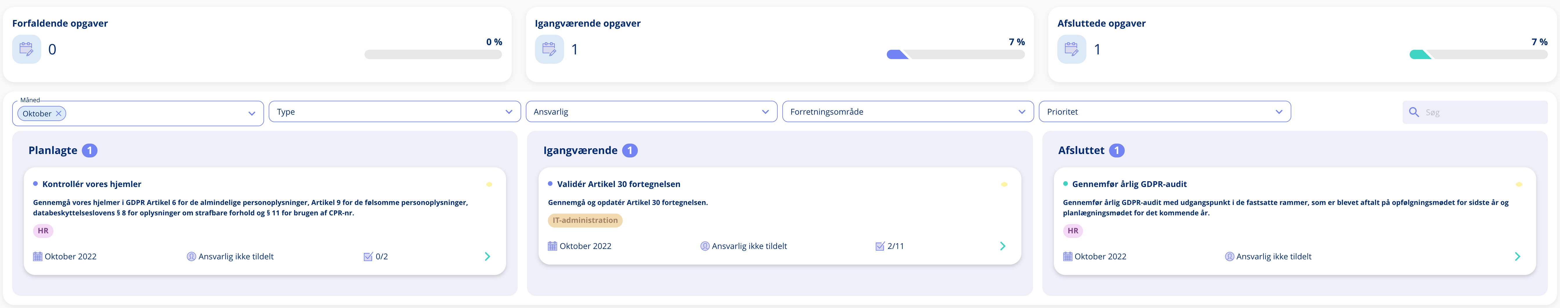Viewport: 1560px width, 308px height.
Task: Focus the Søg search field
Action: coord(1475,112)
